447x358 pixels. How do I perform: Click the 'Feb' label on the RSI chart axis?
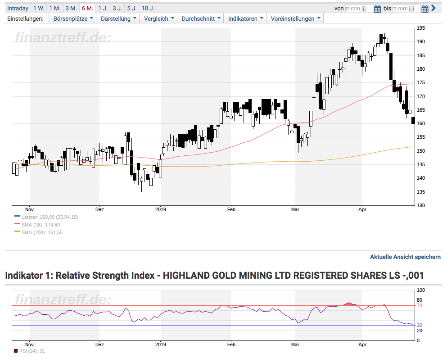pyautogui.click(x=231, y=344)
